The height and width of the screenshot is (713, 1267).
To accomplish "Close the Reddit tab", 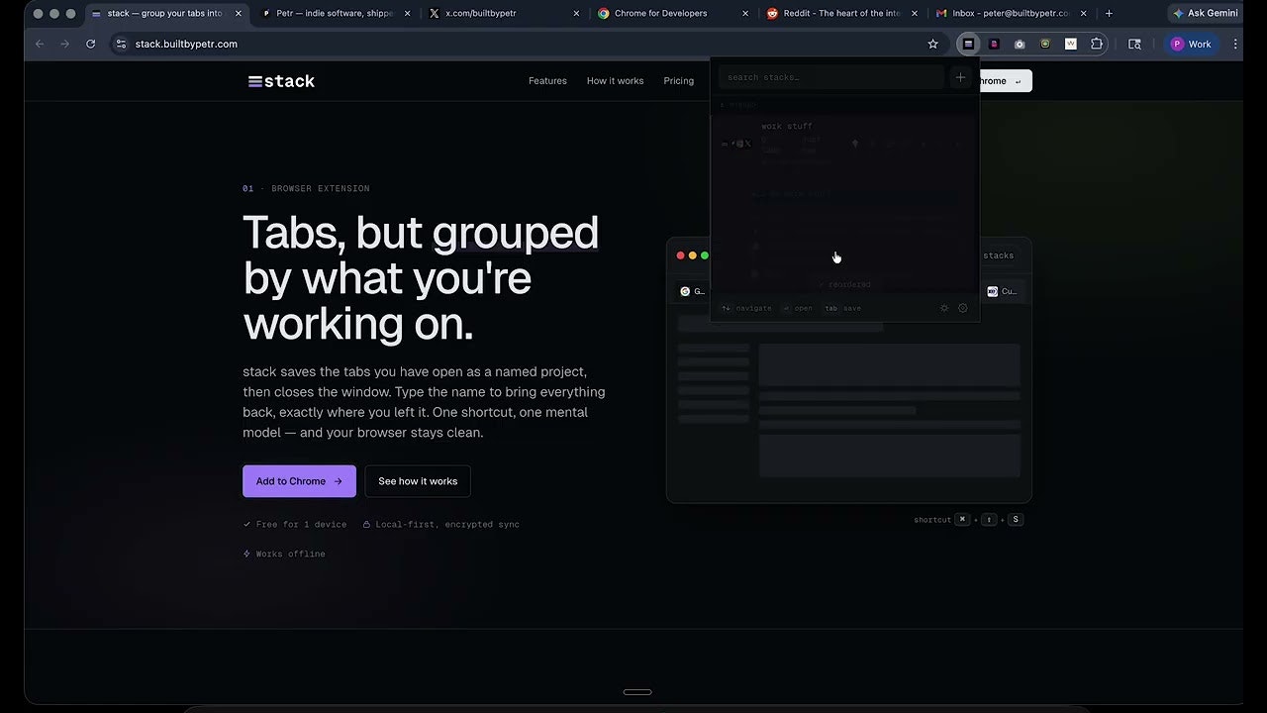I will [915, 14].
